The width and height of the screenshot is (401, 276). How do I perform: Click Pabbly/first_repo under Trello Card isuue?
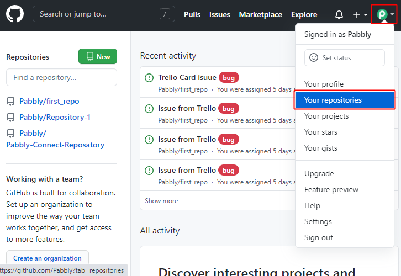pos(183,89)
